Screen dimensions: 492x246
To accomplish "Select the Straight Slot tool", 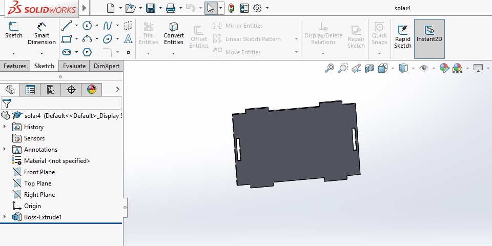I will [x=67, y=52].
